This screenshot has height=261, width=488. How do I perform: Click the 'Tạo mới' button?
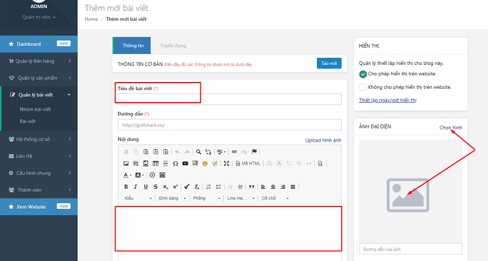(x=329, y=64)
